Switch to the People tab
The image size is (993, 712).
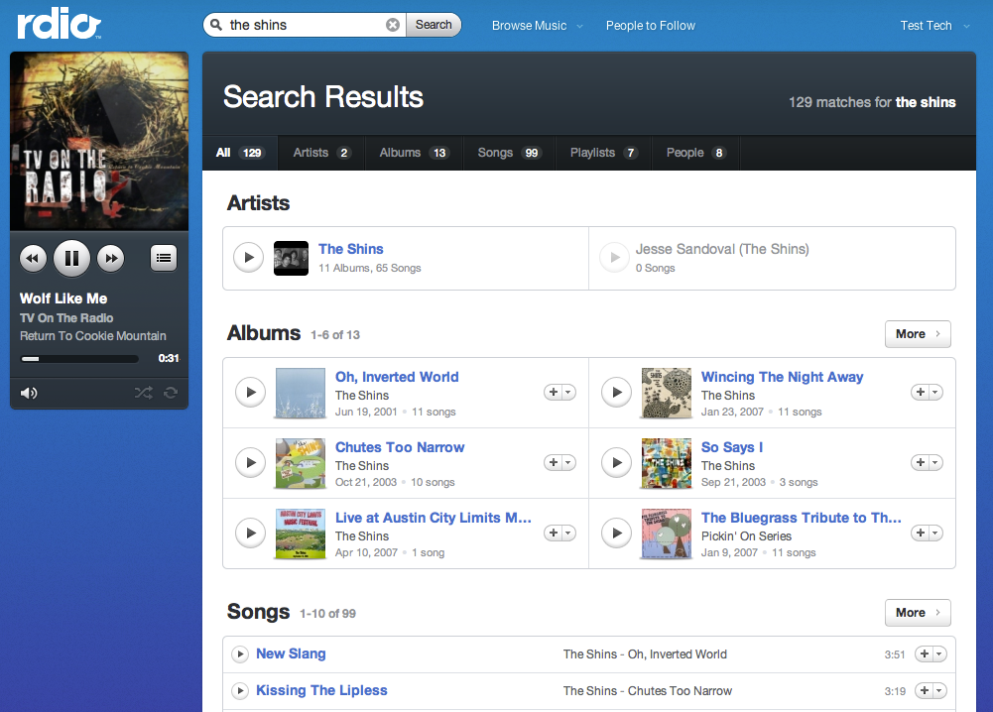[695, 153]
